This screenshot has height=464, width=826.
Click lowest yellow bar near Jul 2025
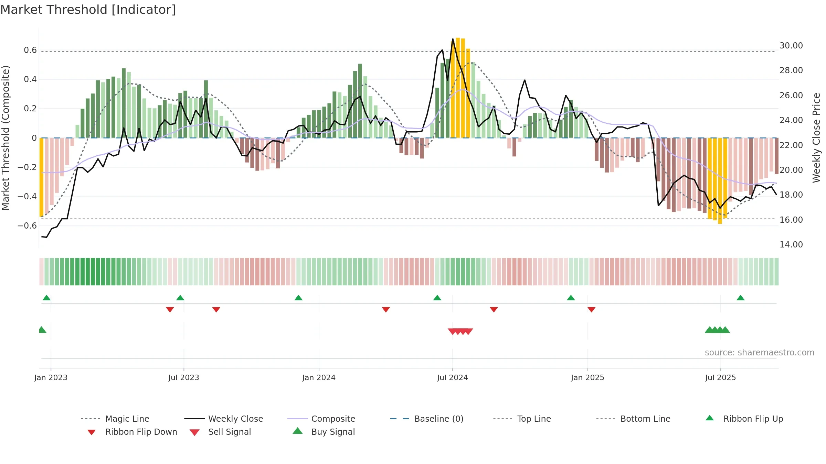720,181
